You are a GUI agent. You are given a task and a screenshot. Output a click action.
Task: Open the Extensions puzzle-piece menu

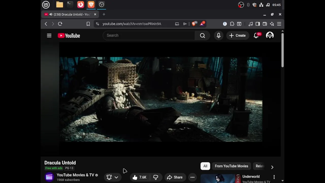point(232,24)
